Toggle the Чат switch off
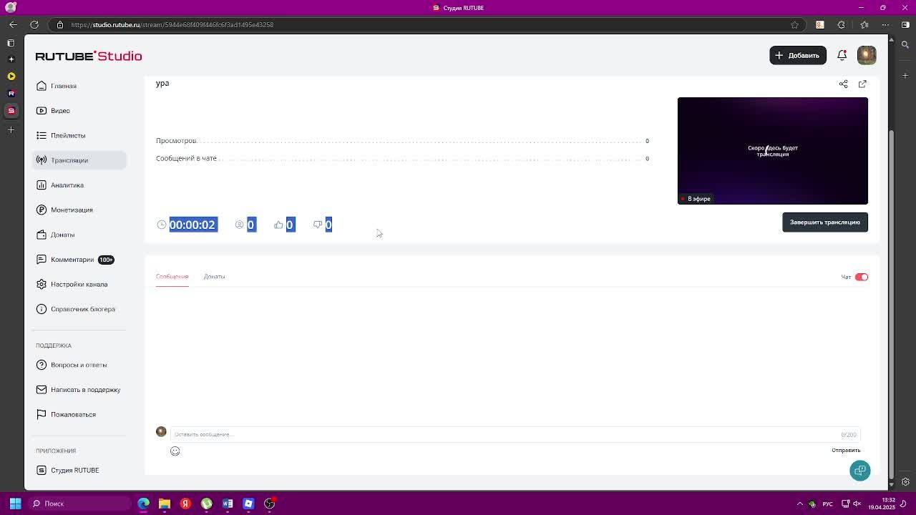The height and width of the screenshot is (515, 916). tap(861, 277)
